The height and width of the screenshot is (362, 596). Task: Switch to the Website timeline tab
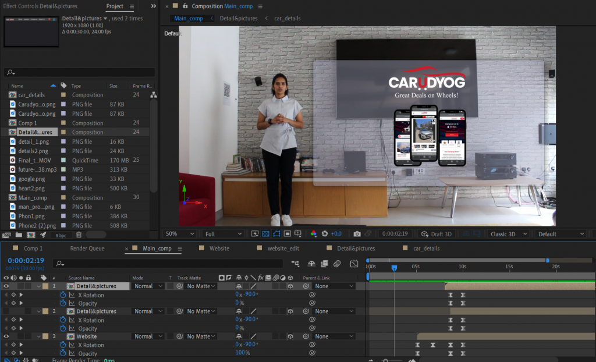pos(219,249)
